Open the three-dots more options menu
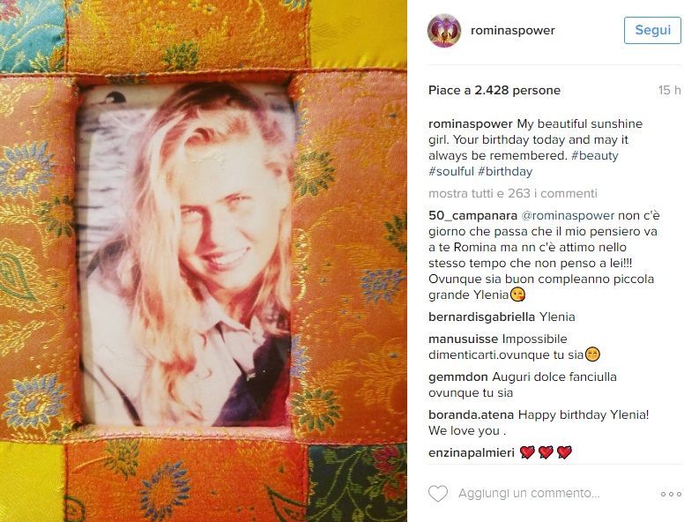This screenshot has height=522, width=684. click(671, 494)
